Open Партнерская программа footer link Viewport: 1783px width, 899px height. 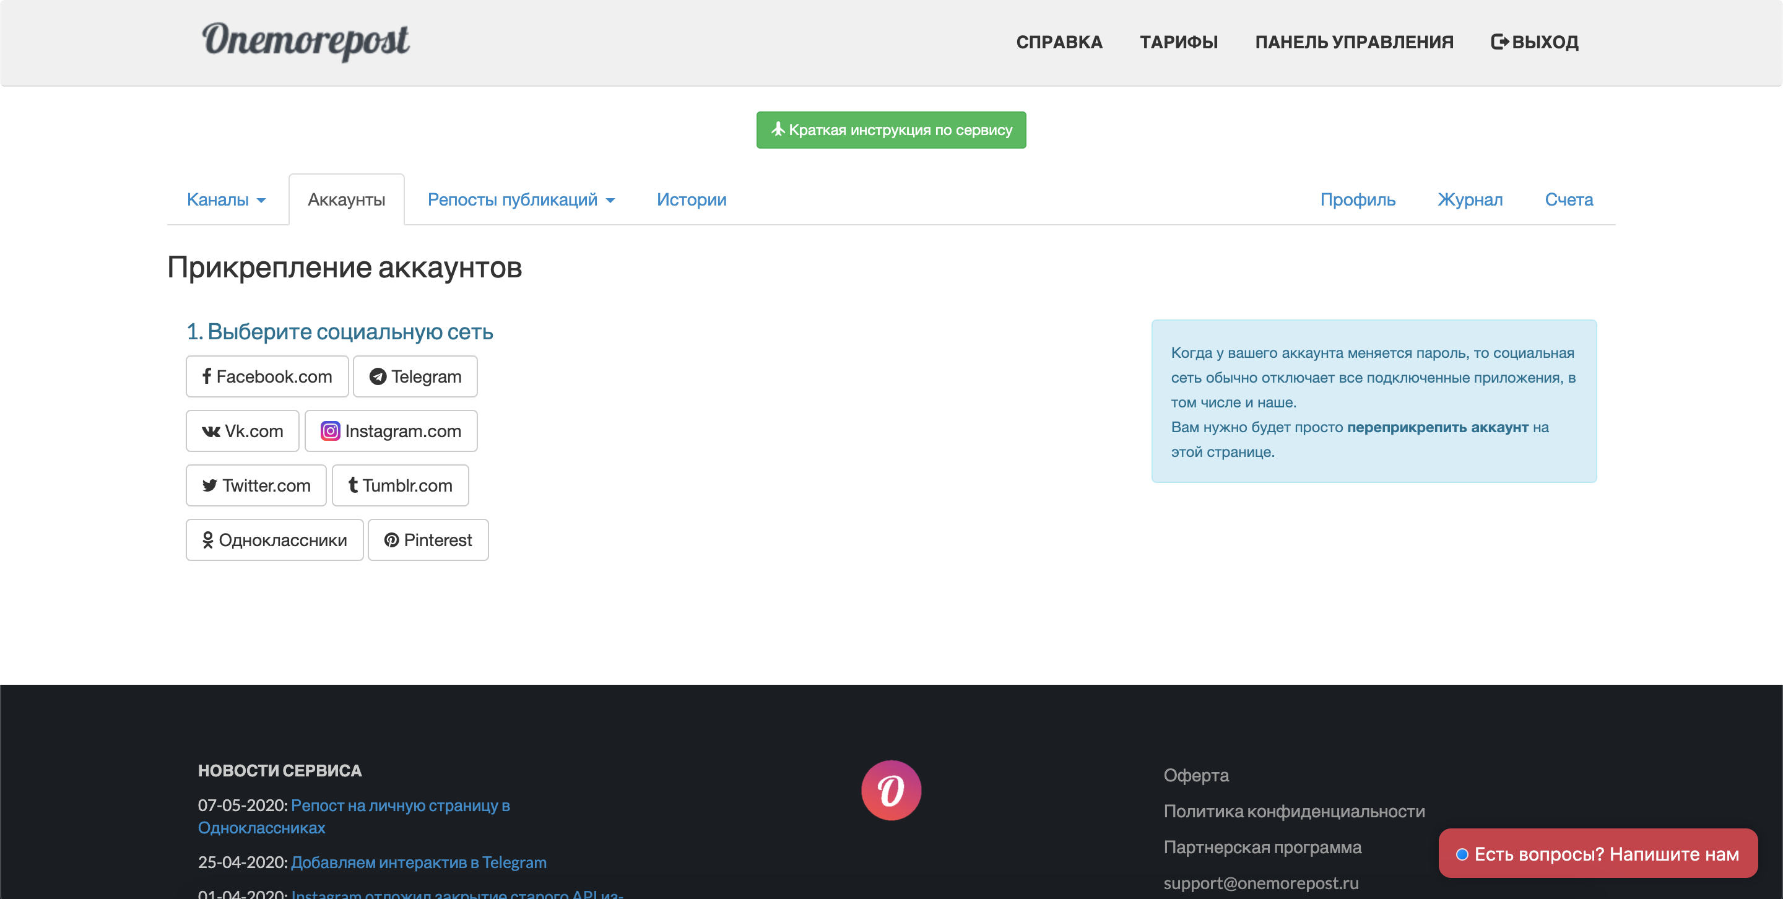pos(1262,848)
